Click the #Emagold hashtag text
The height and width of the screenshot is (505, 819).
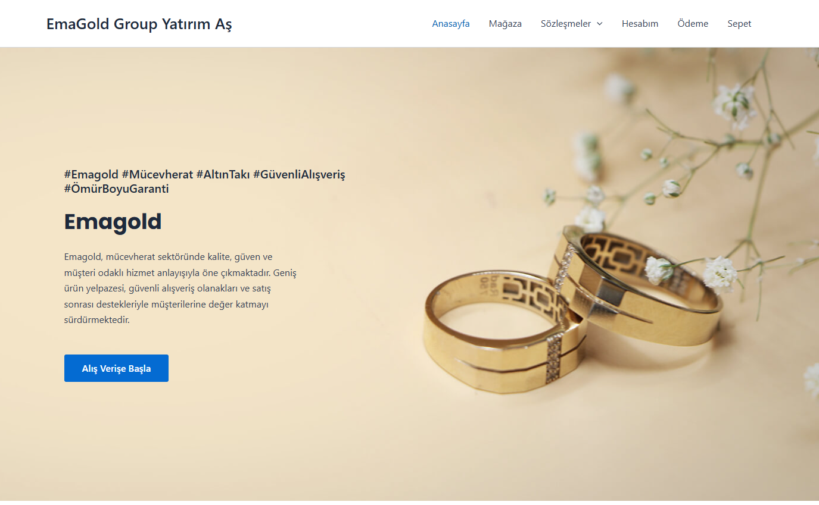tap(91, 175)
